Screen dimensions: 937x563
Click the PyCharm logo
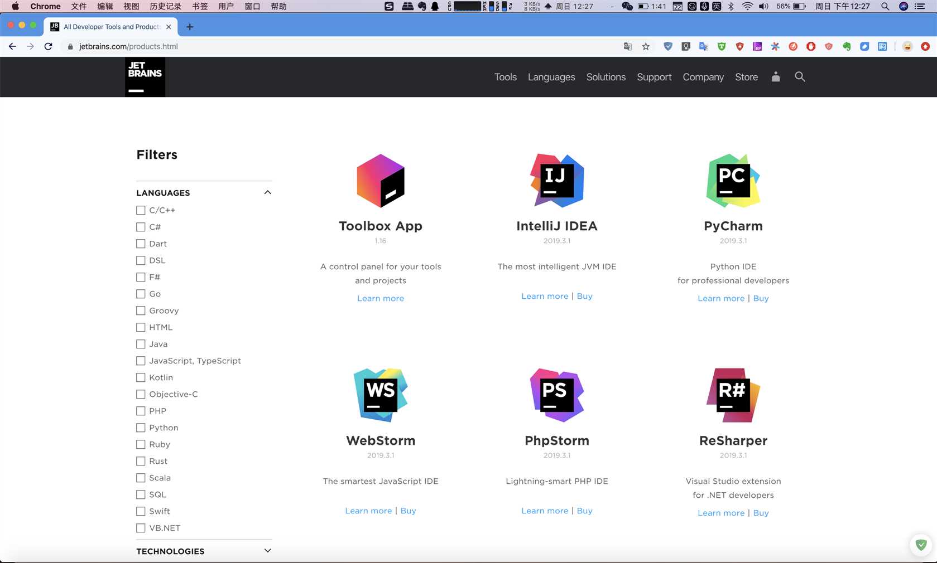coord(733,181)
